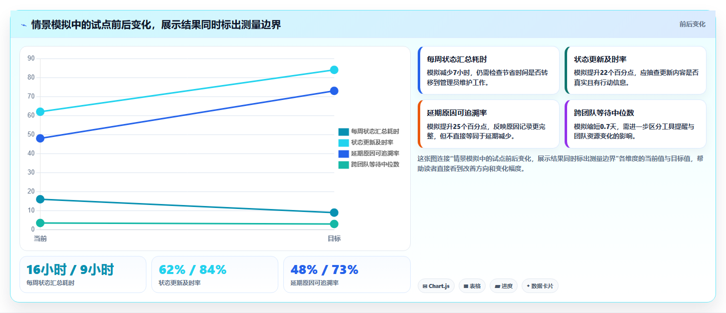Click the icon in the Chart.js tag

pos(425,286)
